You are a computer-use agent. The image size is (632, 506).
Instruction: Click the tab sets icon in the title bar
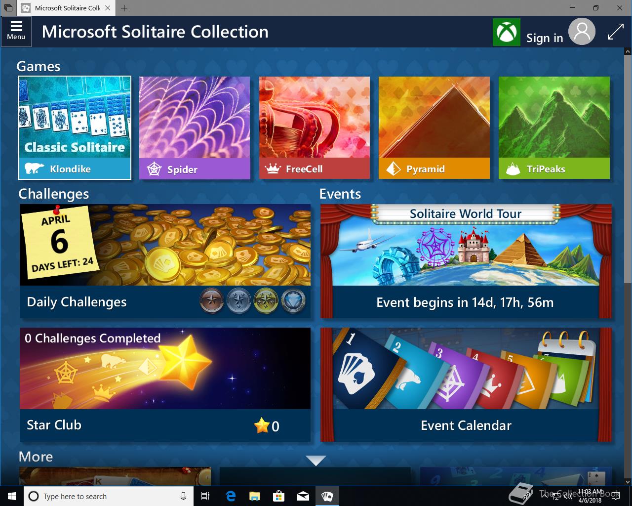point(8,8)
